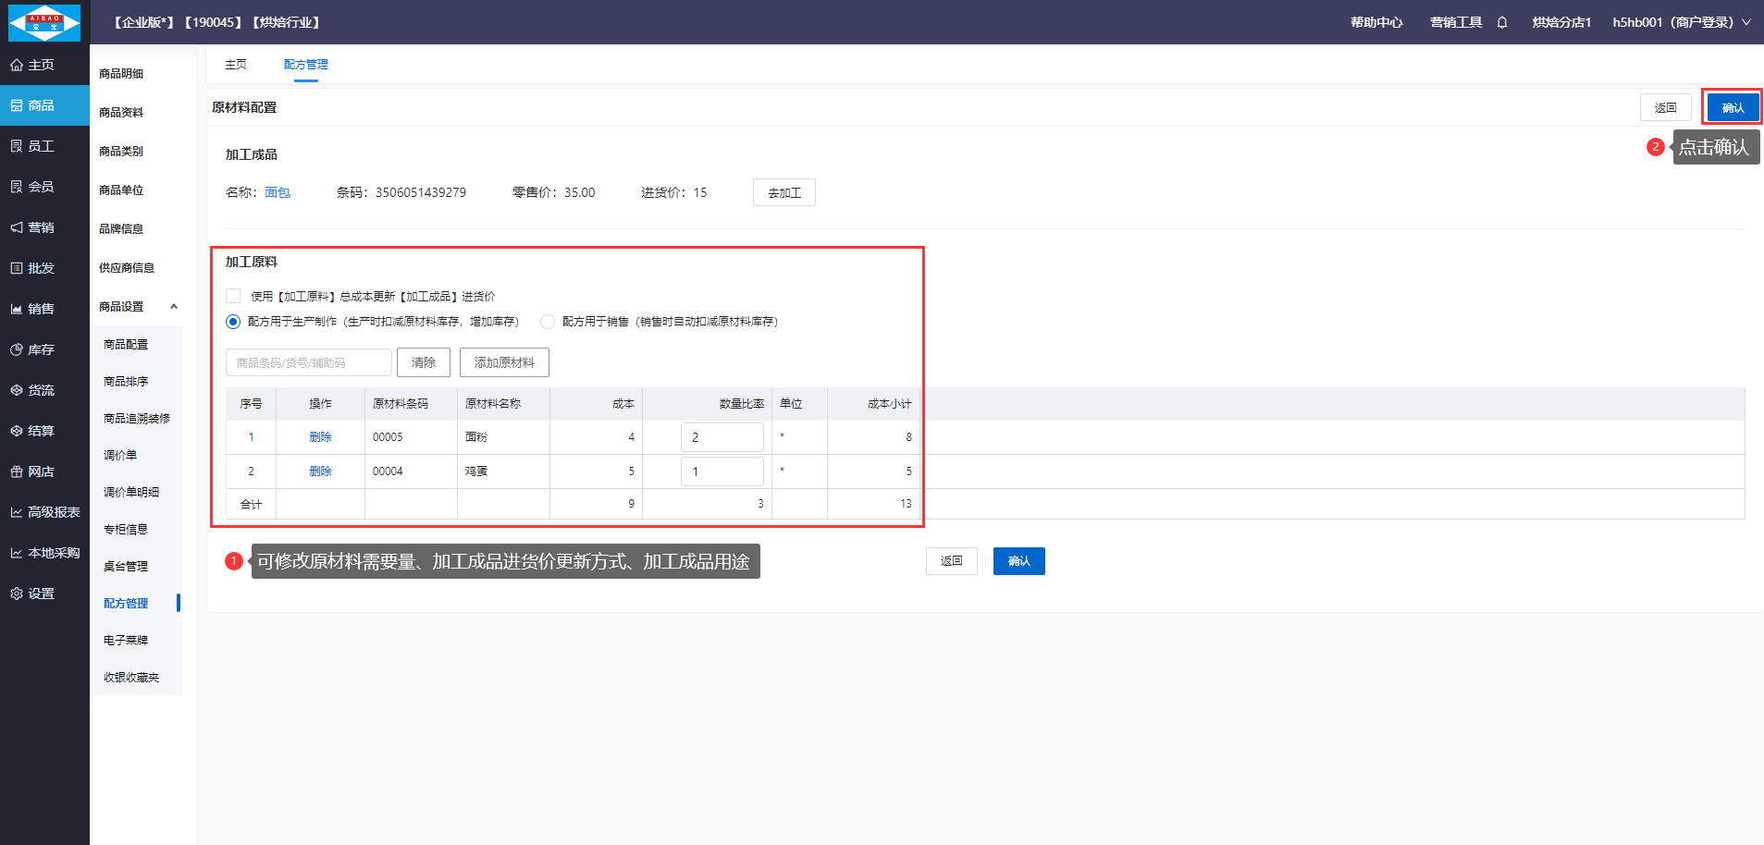Click the home icon in the sidebar
This screenshot has width=1764, height=845.
[x=17, y=65]
